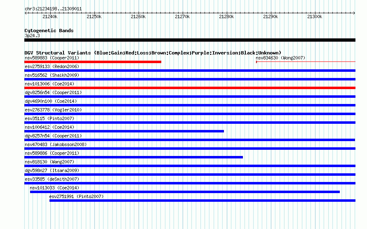Open the nsv834630 (Wong2007) variant label

(x=280, y=58)
